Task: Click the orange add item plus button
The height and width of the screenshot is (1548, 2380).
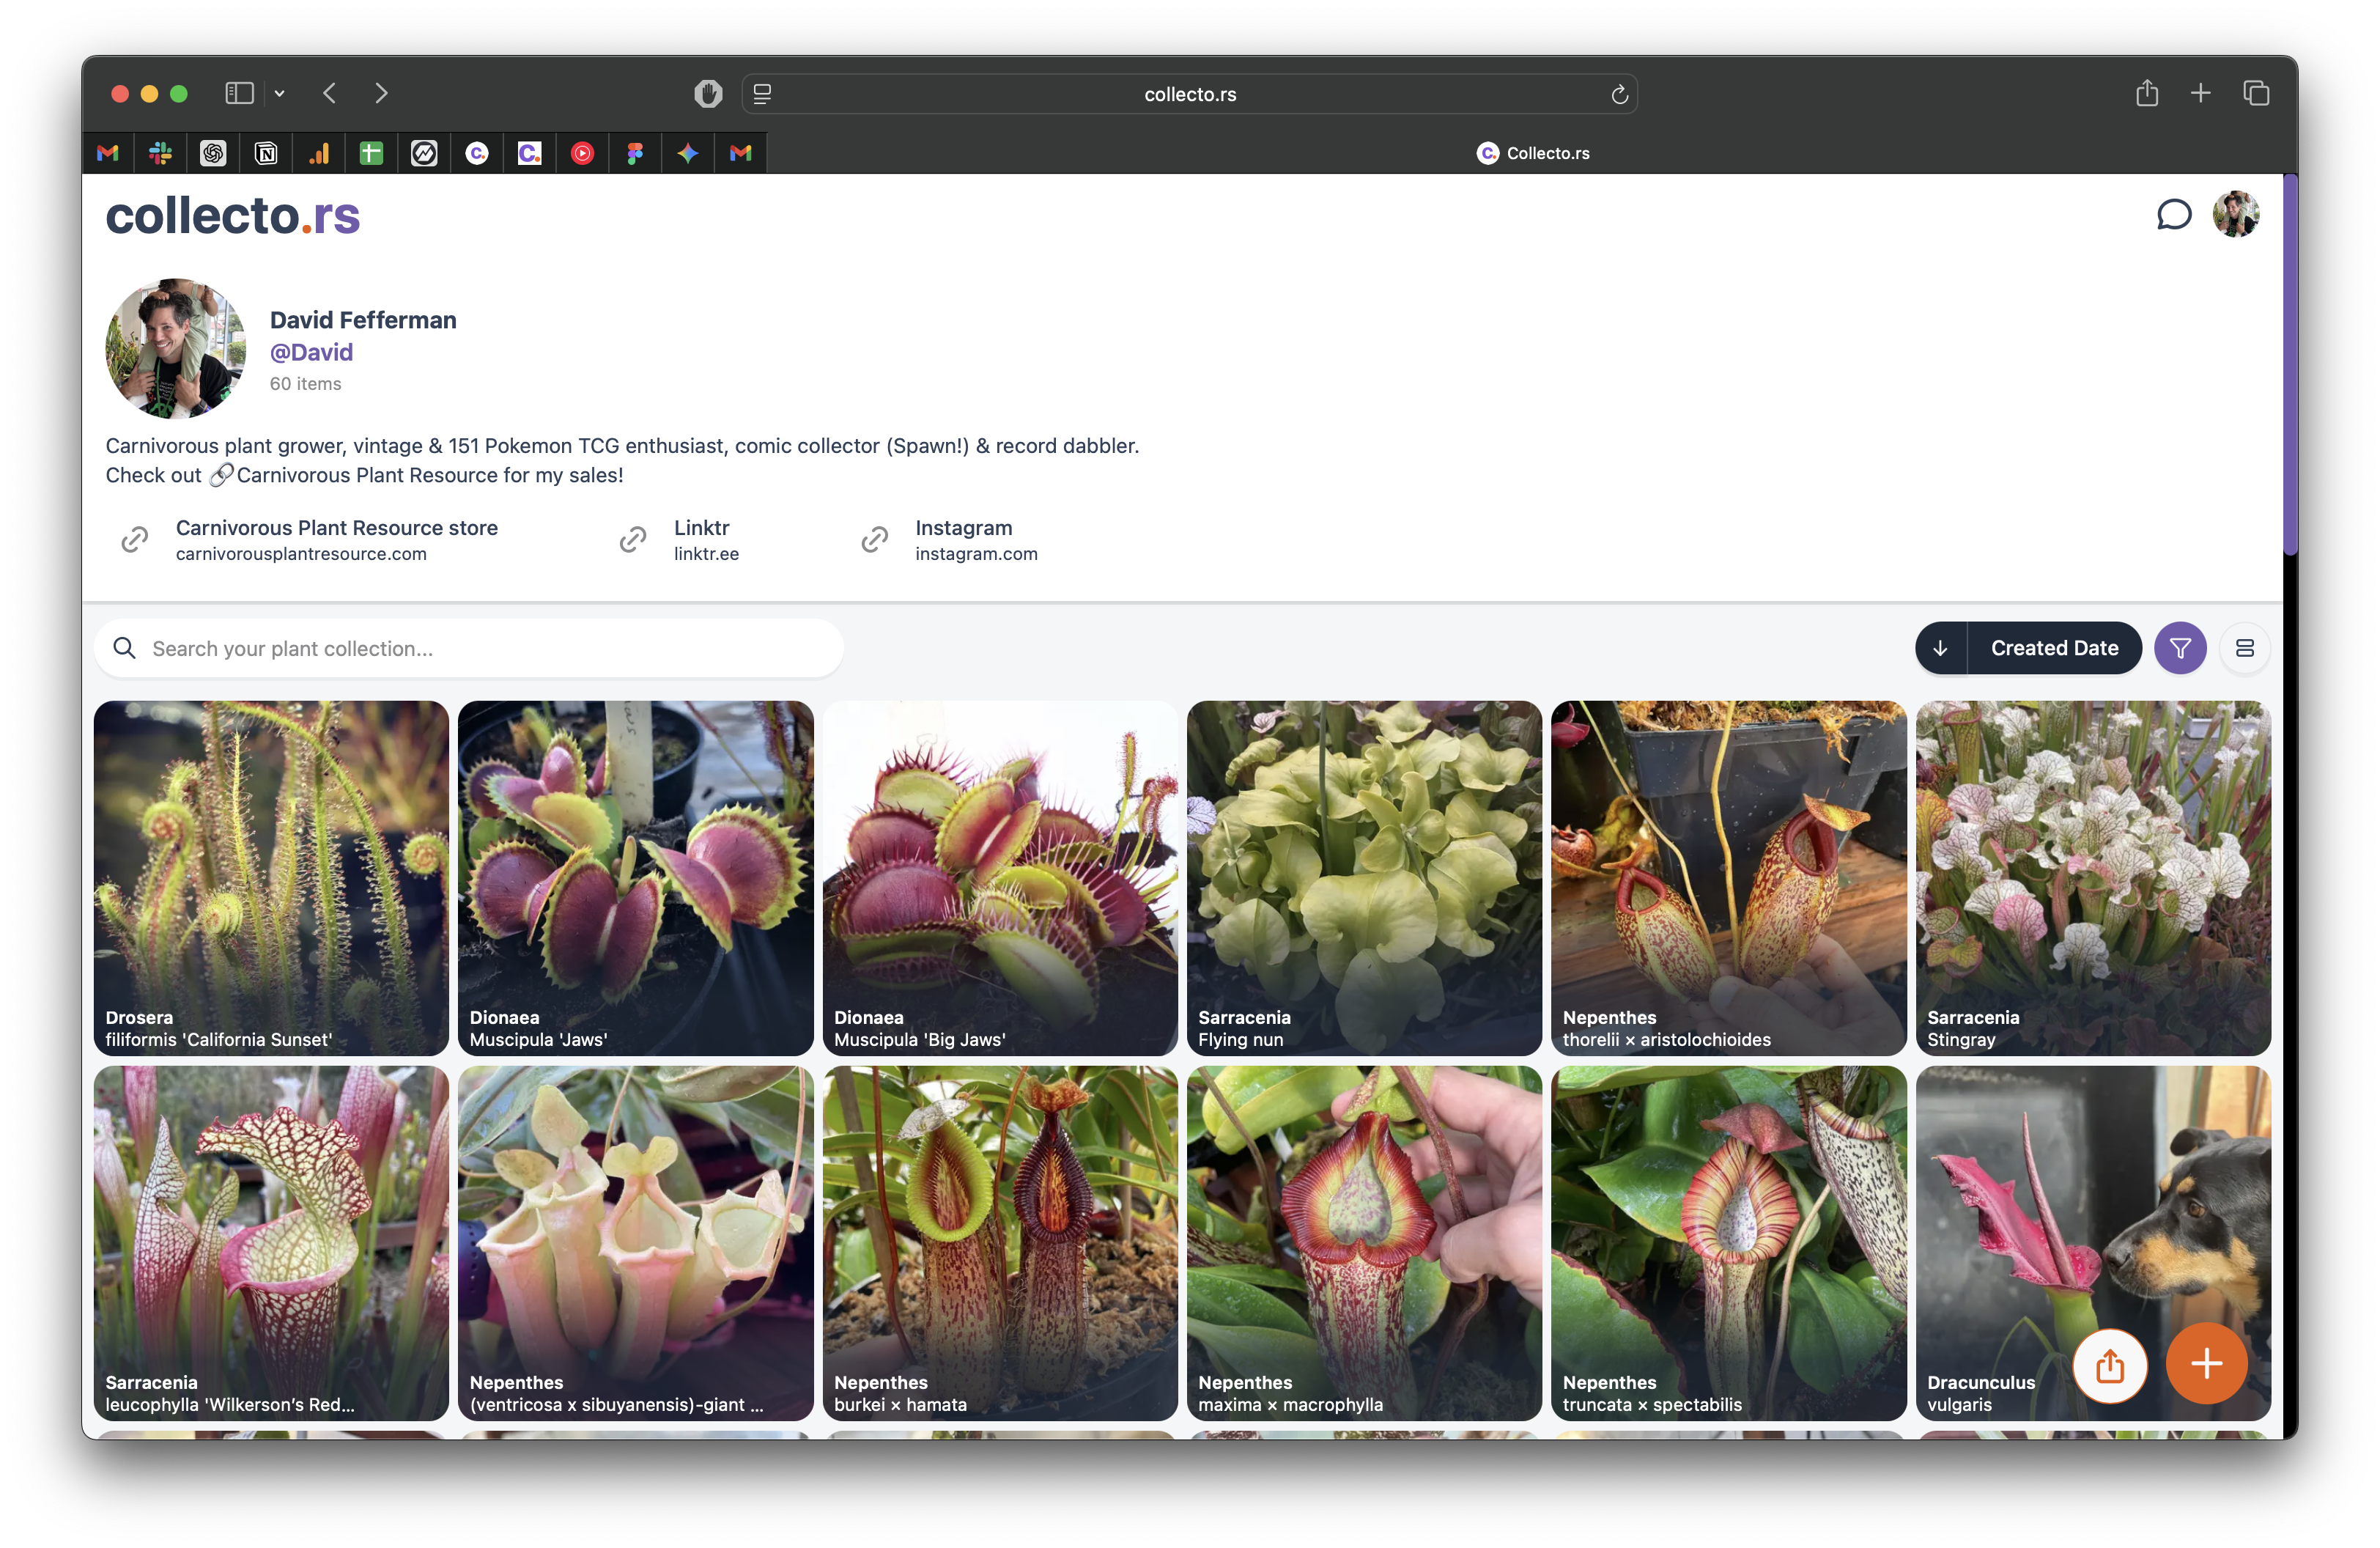Action: click(x=2206, y=1364)
